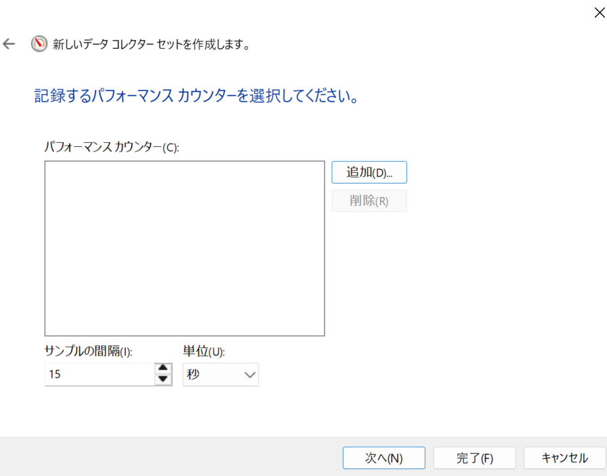Image resolution: width=607 pixels, height=476 pixels.
Task: Click the パフォーマンス カウンター(C): label
Action: pyautogui.click(x=112, y=147)
